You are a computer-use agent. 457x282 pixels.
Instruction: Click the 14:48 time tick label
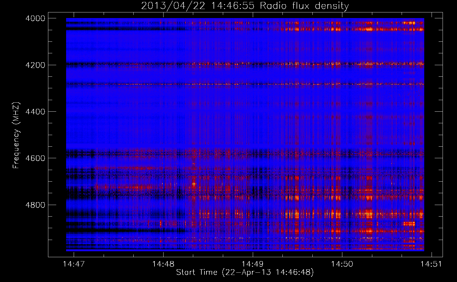pos(163,264)
